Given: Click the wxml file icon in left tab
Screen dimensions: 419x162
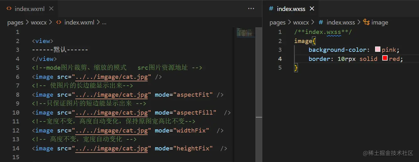Looking at the screenshot, I should (9, 9).
